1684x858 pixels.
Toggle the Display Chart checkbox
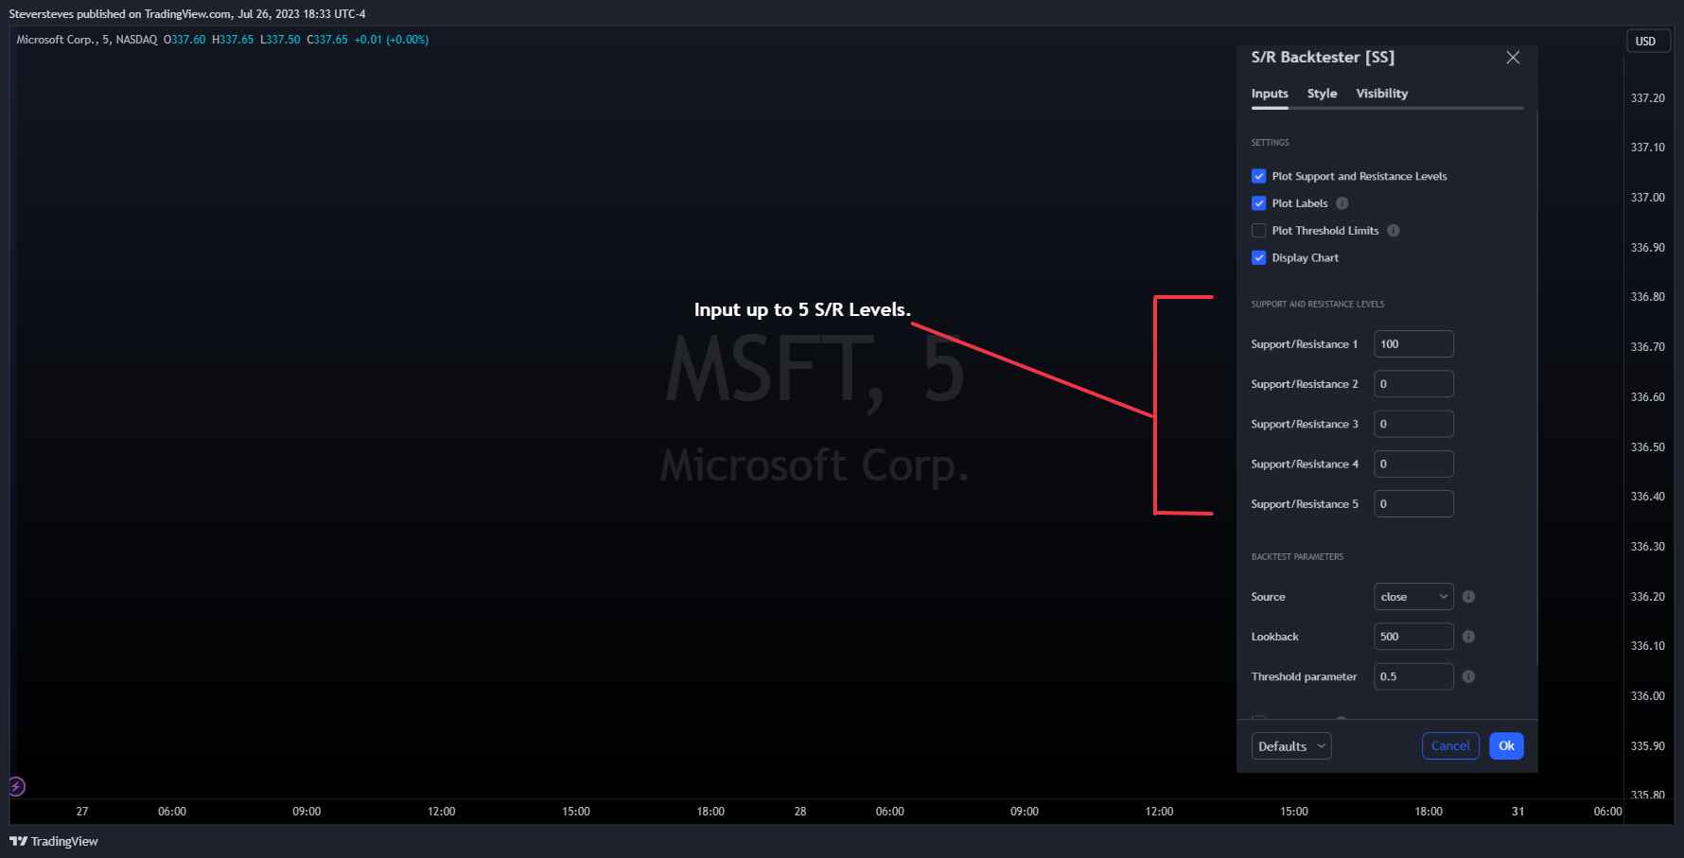pos(1258,258)
